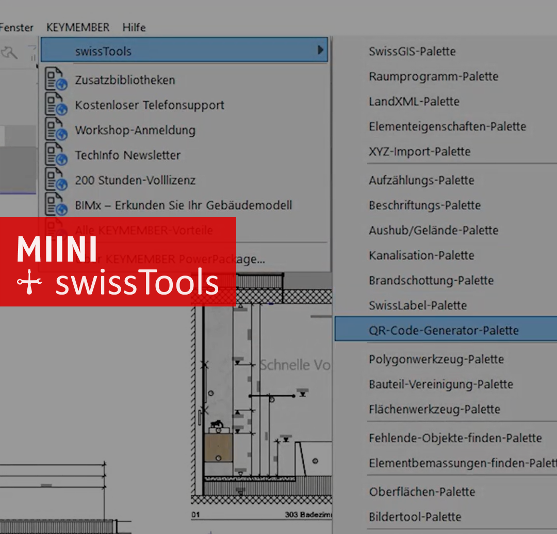Open BIMx – Erkunden Sie Ihr Gebäudemodell
557x534 pixels.
[183, 205]
